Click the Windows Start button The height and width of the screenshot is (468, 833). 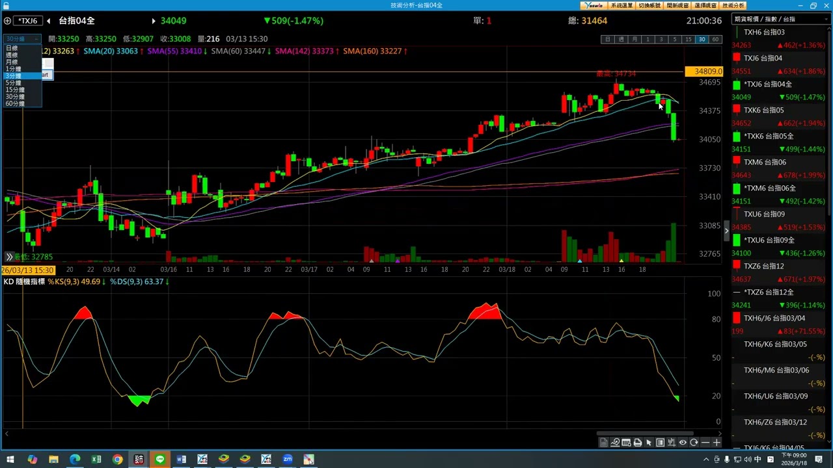[x=10, y=460]
